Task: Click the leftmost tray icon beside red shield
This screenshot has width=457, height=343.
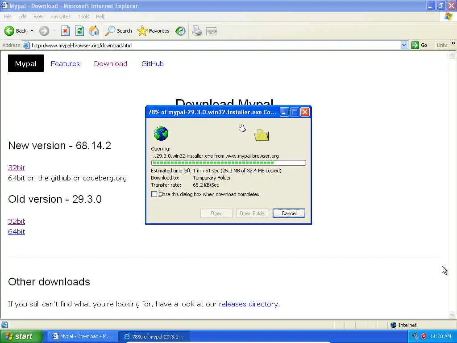Action: tap(415, 336)
